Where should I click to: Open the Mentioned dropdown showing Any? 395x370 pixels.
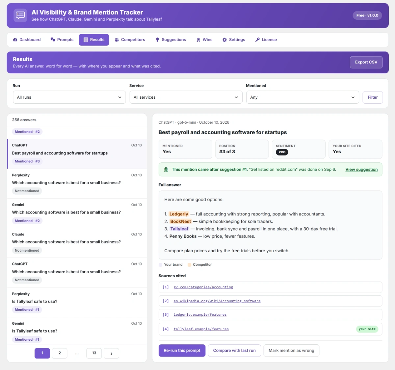pos(303,97)
